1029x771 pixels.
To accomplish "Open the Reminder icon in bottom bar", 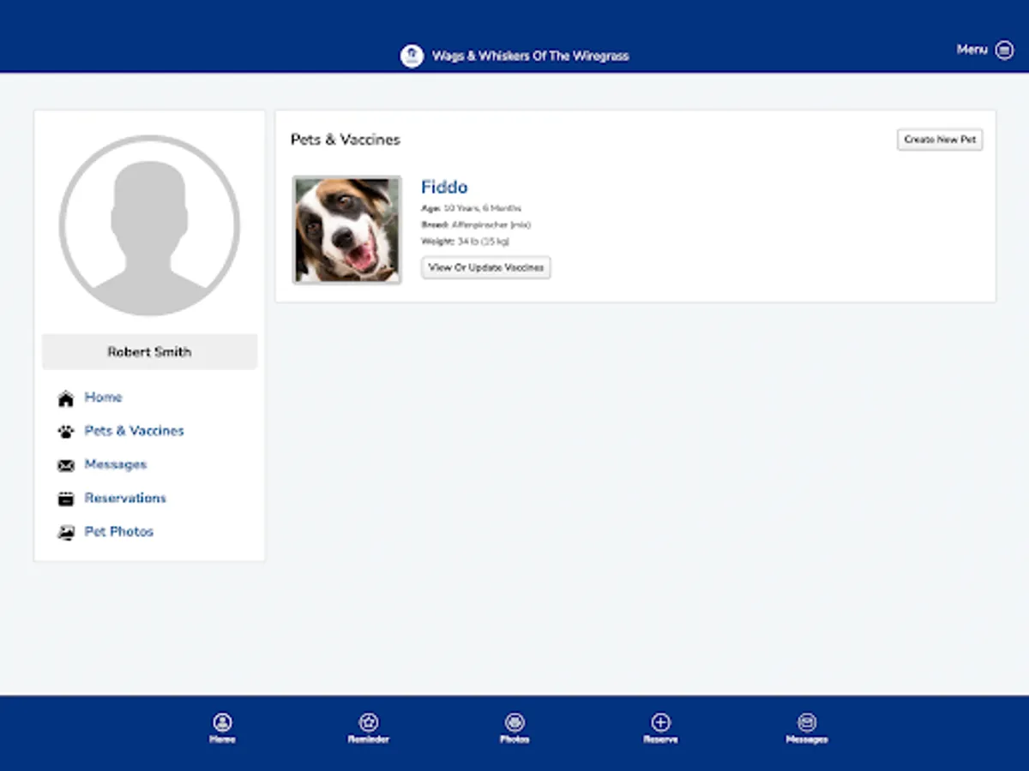I will (368, 722).
